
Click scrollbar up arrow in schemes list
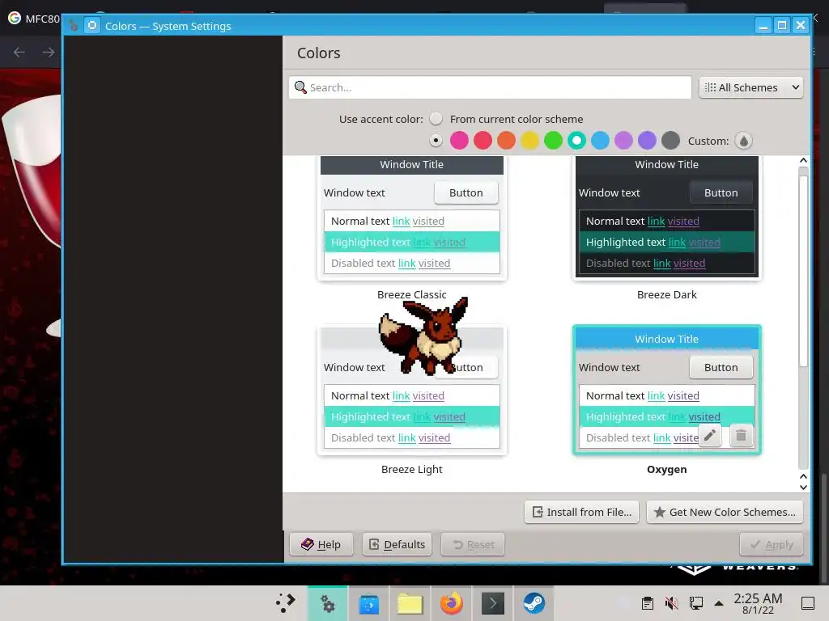803,161
